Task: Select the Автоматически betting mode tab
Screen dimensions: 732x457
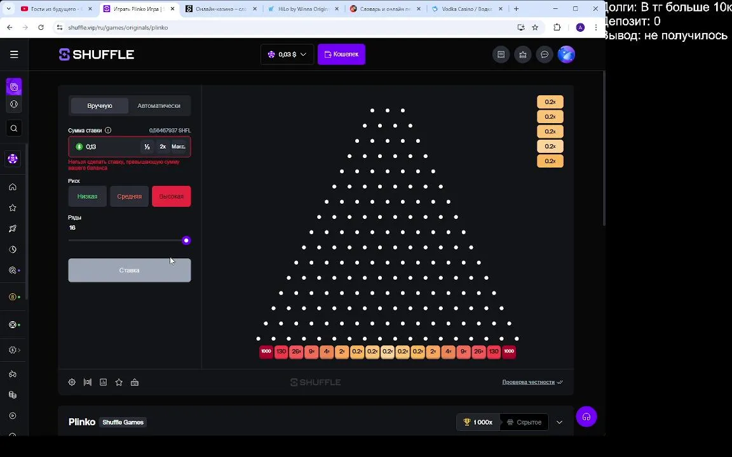Action: [159, 106]
